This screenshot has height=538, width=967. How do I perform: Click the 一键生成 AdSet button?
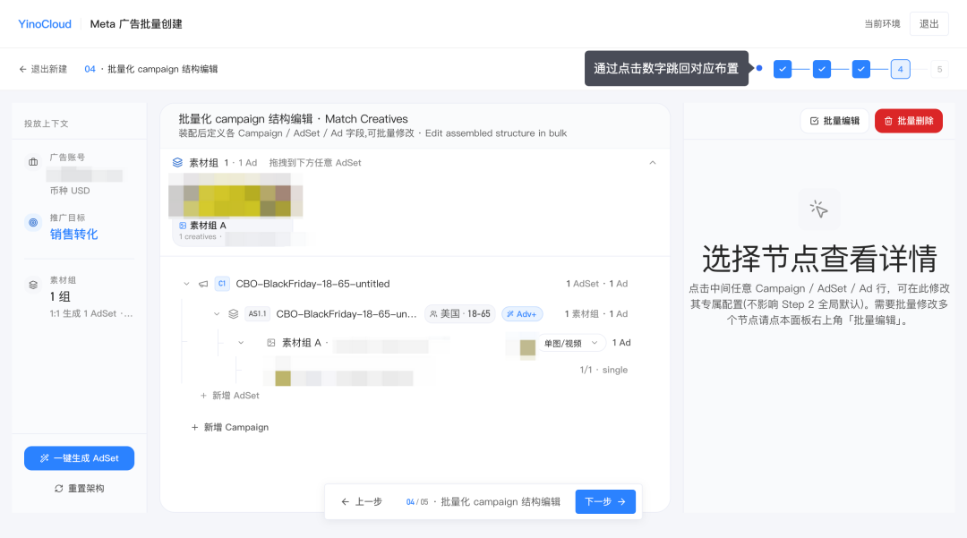79,458
